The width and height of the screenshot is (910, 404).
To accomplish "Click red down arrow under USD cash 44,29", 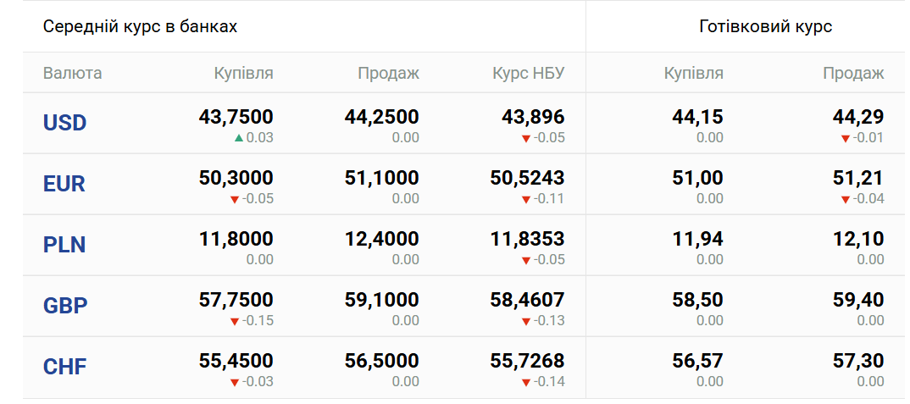I will point(845,138).
